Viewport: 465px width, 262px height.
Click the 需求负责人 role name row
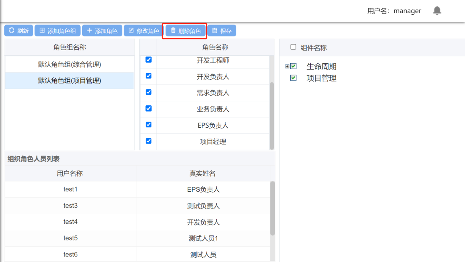tap(213, 93)
